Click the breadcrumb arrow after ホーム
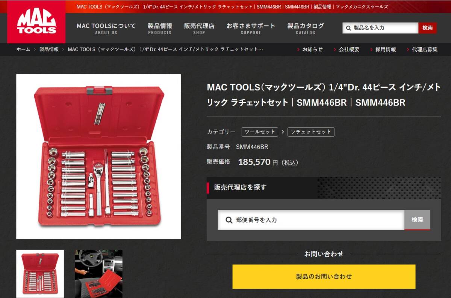This screenshot has height=298, width=451. coord(35,50)
